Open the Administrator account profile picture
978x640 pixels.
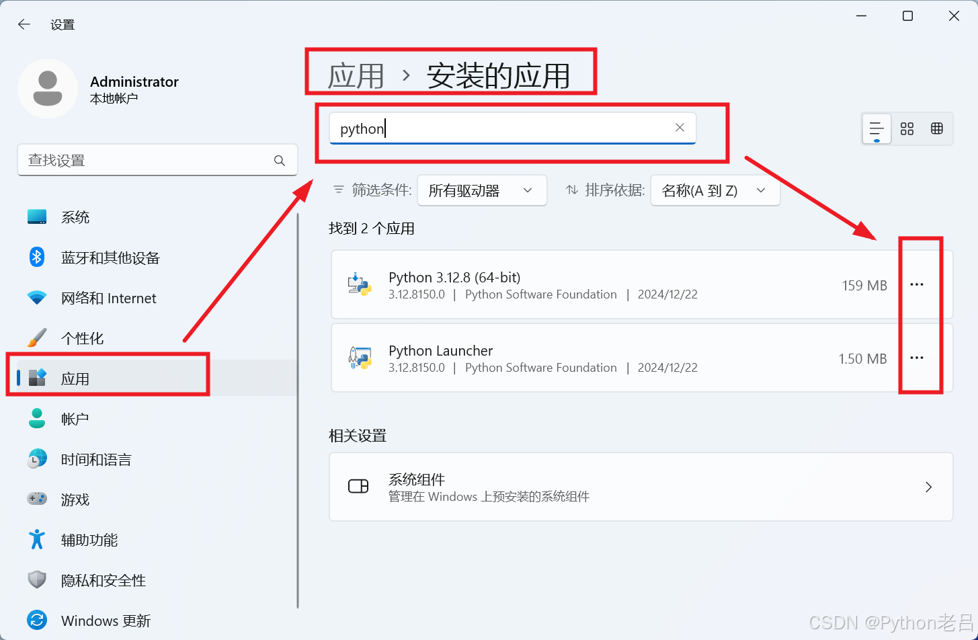48,89
